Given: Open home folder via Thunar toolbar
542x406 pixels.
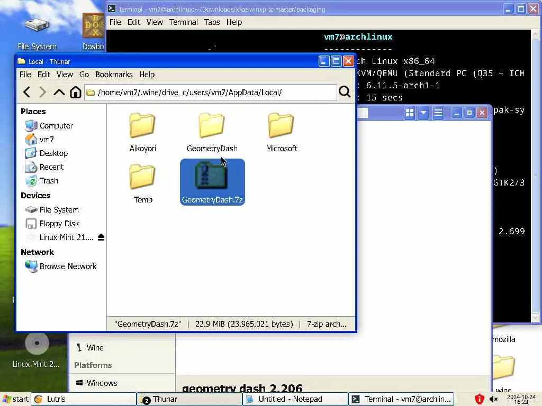Looking at the screenshot, I should [75, 92].
